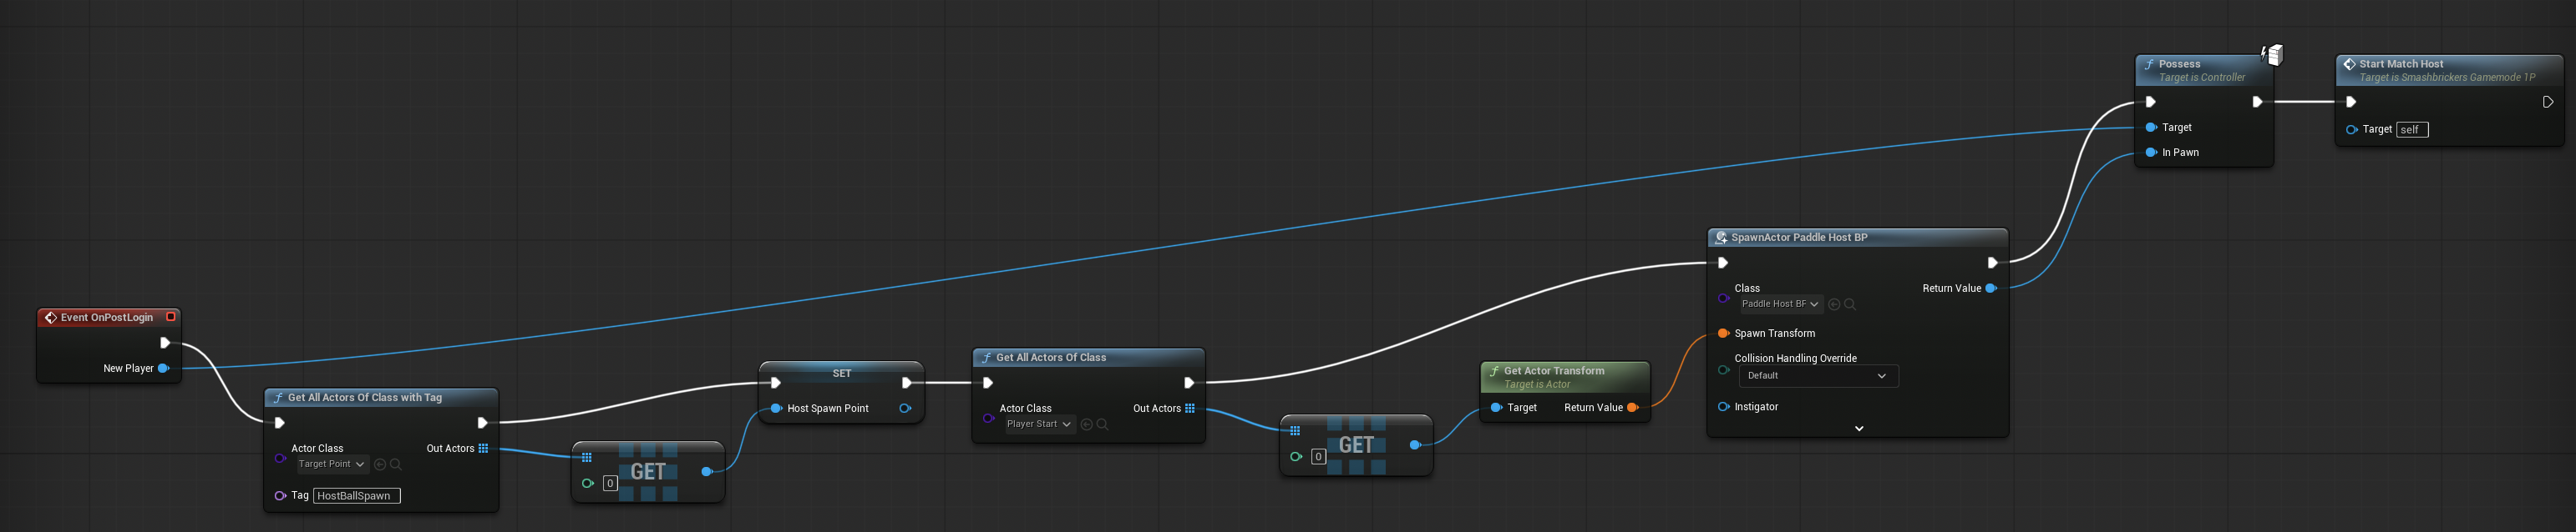2576x532 pixels.
Task: Click Start Match Host exec output pin
Action: coord(2548,102)
